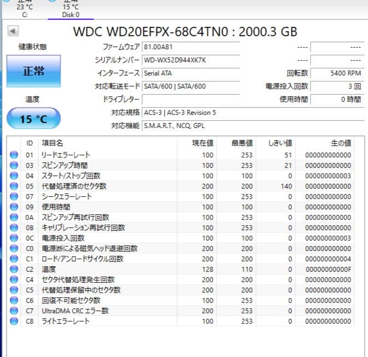Select the スピンアップ再試行回数 attribute name
Screen dimensions: 368x357
pyautogui.click(x=75, y=218)
